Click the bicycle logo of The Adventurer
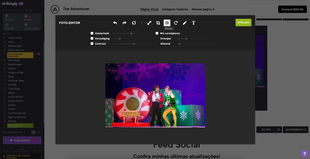310x159 pixels. click(55, 9)
